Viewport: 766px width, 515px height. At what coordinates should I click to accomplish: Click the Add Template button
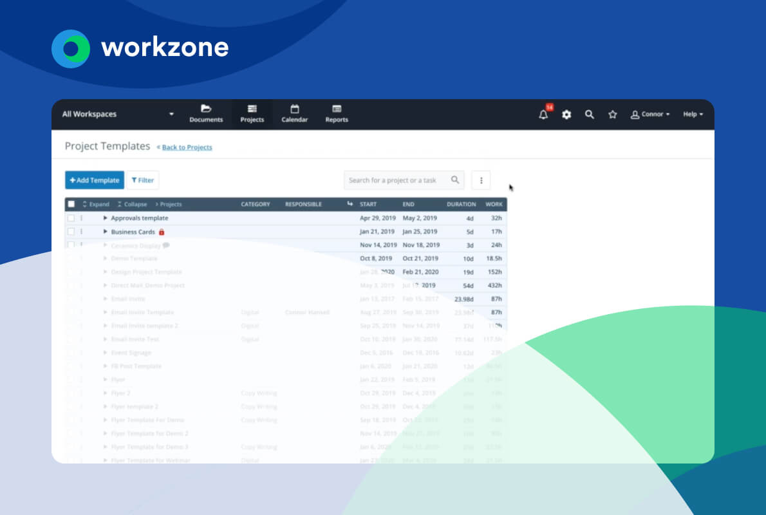tap(94, 180)
